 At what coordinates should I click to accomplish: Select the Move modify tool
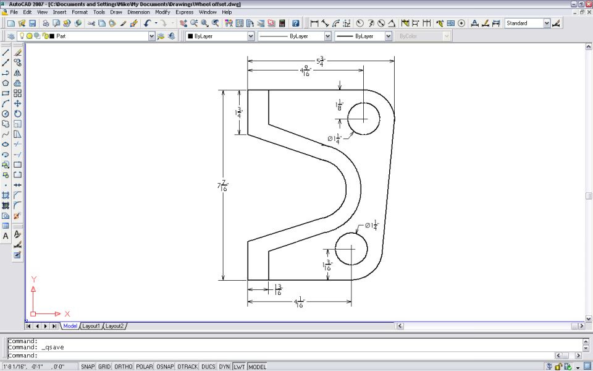point(17,103)
